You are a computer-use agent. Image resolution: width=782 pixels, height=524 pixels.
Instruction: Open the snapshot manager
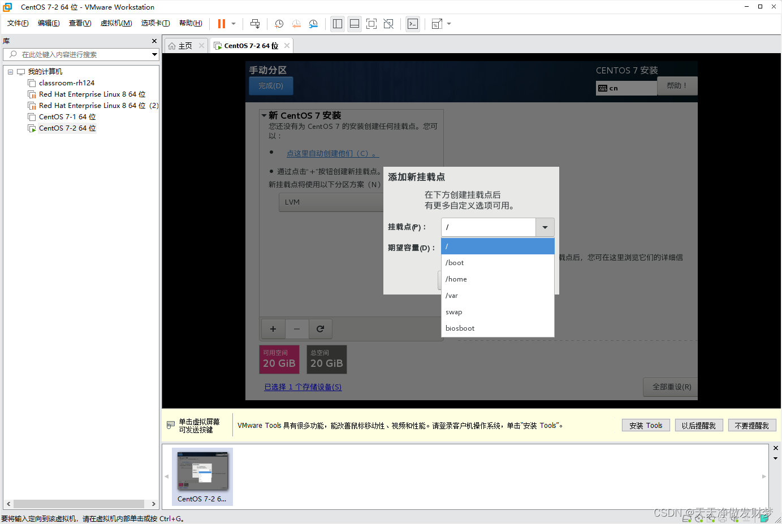[313, 24]
